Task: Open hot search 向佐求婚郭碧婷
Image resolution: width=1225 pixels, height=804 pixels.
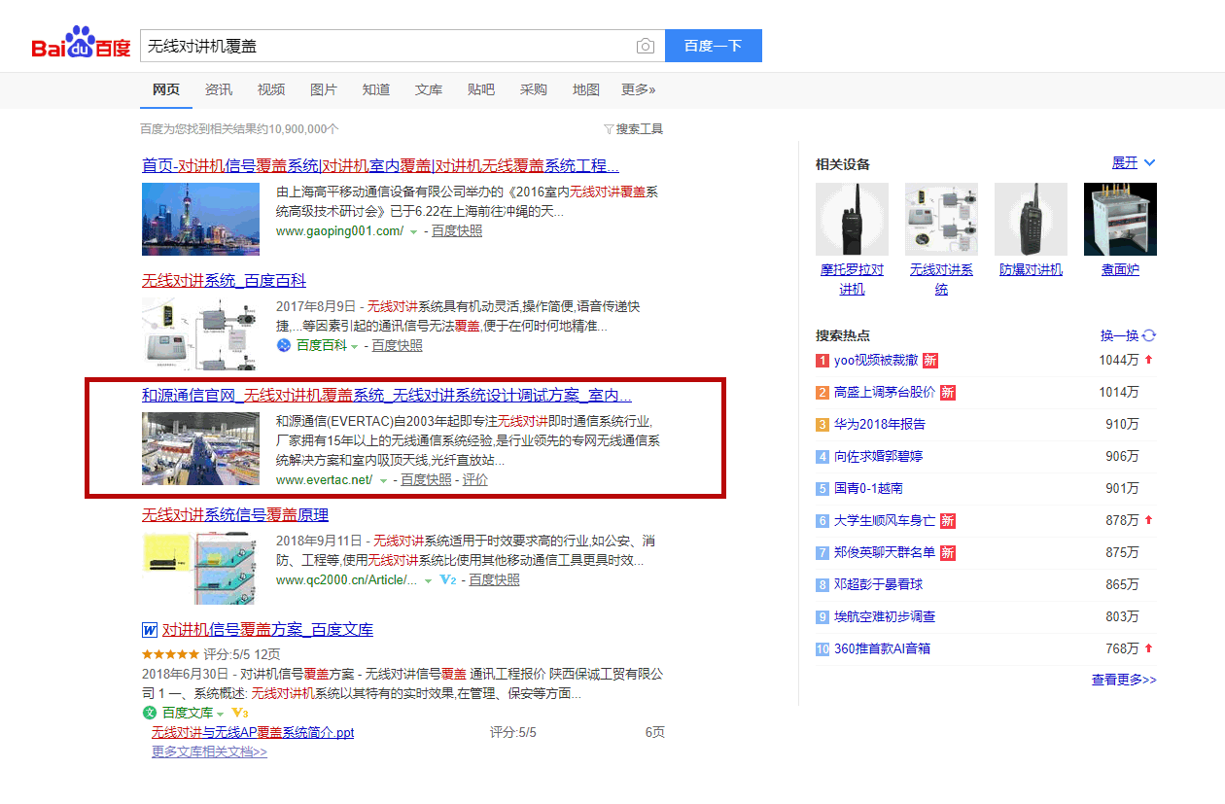Action: click(879, 456)
